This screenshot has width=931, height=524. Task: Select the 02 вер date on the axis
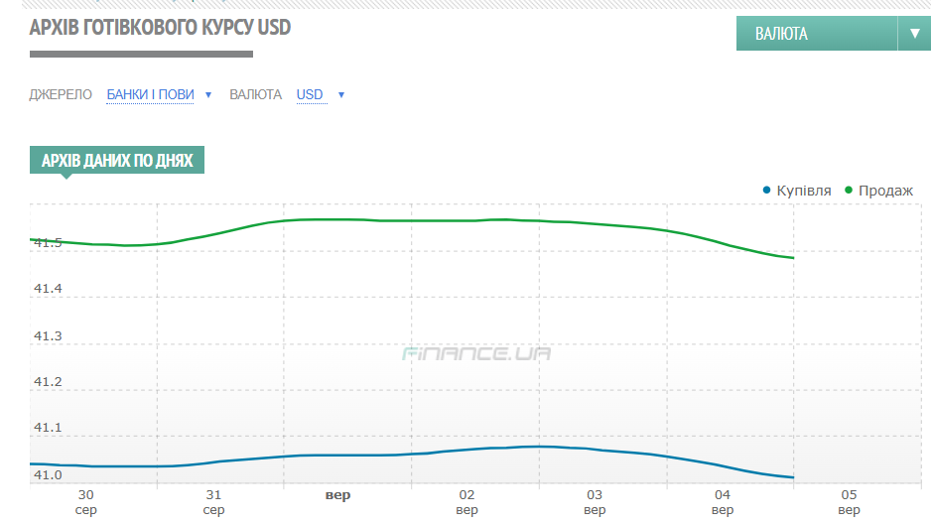pos(466,502)
